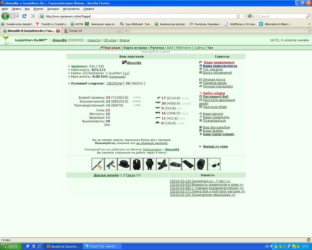Open the Правка menu
This screenshot has width=312, height=250.
[16, 9]
